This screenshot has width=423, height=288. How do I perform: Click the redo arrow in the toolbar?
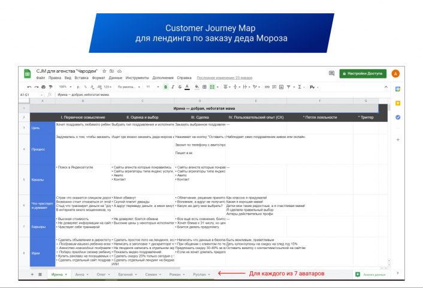coord(37,87)
